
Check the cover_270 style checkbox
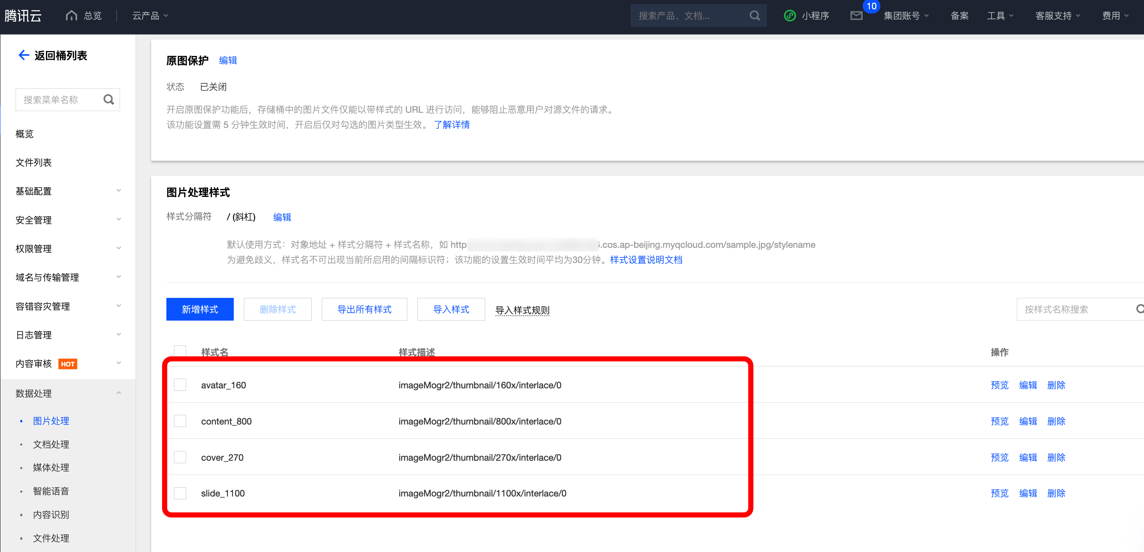(180, 457)
